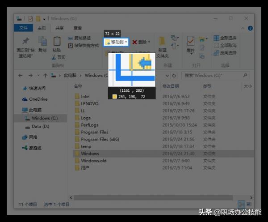Select Homegroup (家庭组) in sidebar
The image size is (268, 222).
coord(32,148)
